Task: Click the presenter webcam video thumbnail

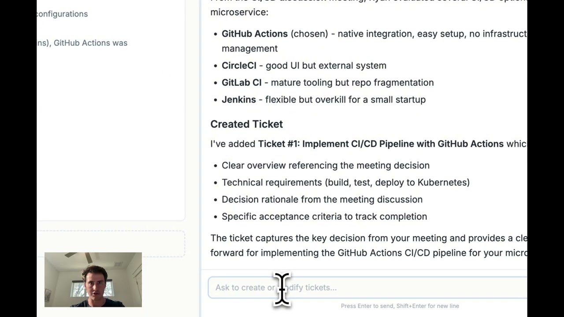Action: 93,280
